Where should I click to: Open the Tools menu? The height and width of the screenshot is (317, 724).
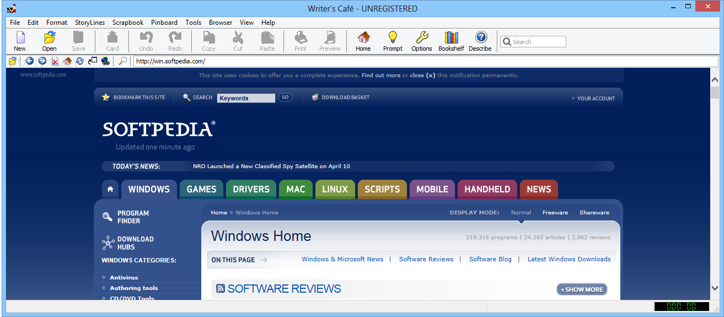(194, 23)
